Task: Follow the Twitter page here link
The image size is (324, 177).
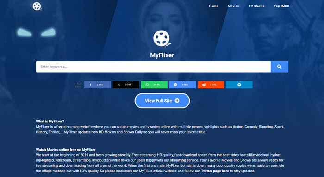Action: click(215, 171)
